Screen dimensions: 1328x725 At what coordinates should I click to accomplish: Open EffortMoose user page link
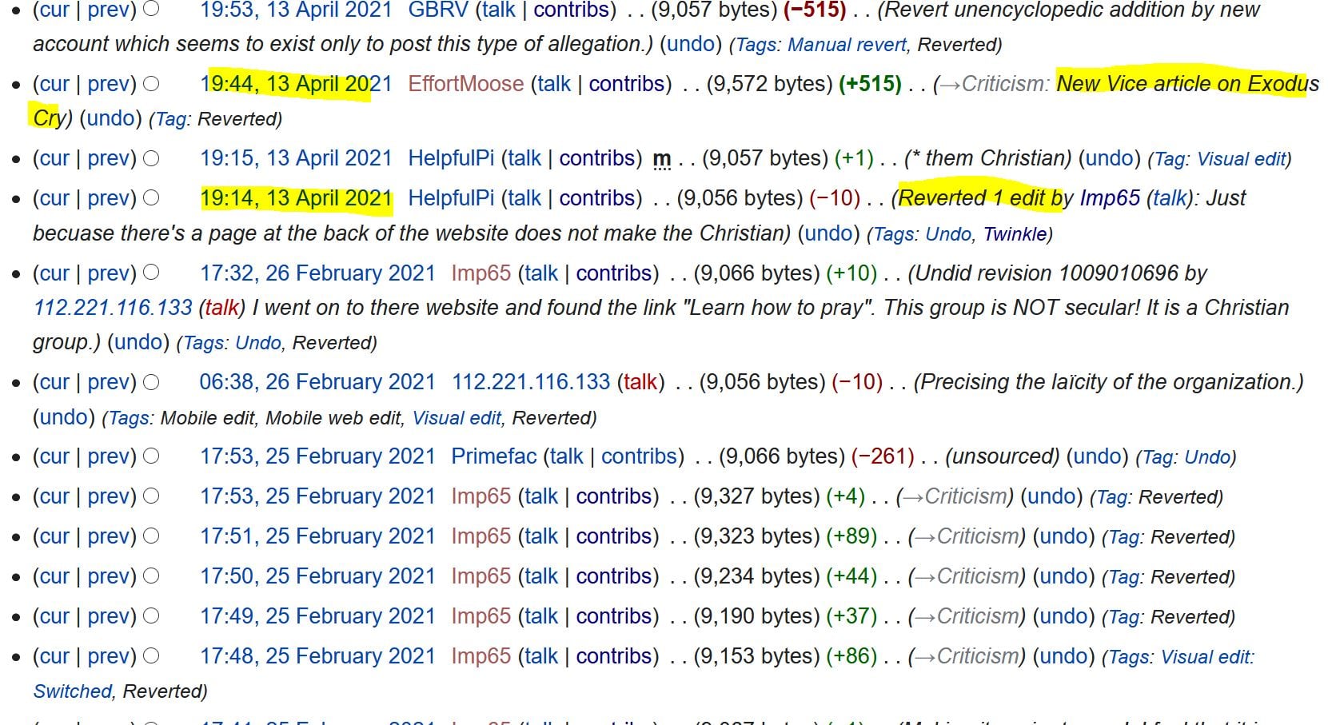pyautogui.click(x=465, y=84)
